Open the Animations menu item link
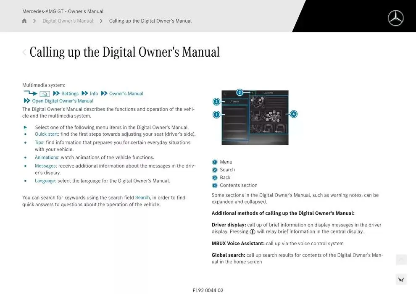 46,157
